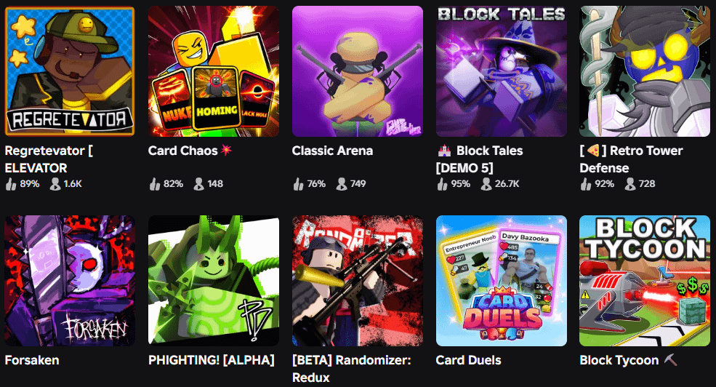Open the Retro Tower Defense thumbnail
Screen dimensions: 716x387
[x=645, y=71]
